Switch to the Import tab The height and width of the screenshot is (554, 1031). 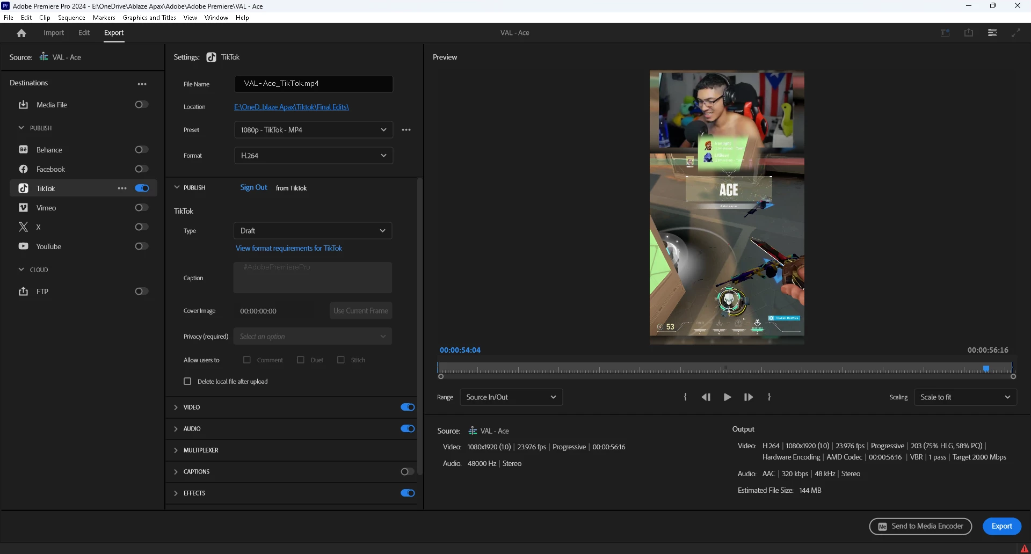(x=54, y=33)
